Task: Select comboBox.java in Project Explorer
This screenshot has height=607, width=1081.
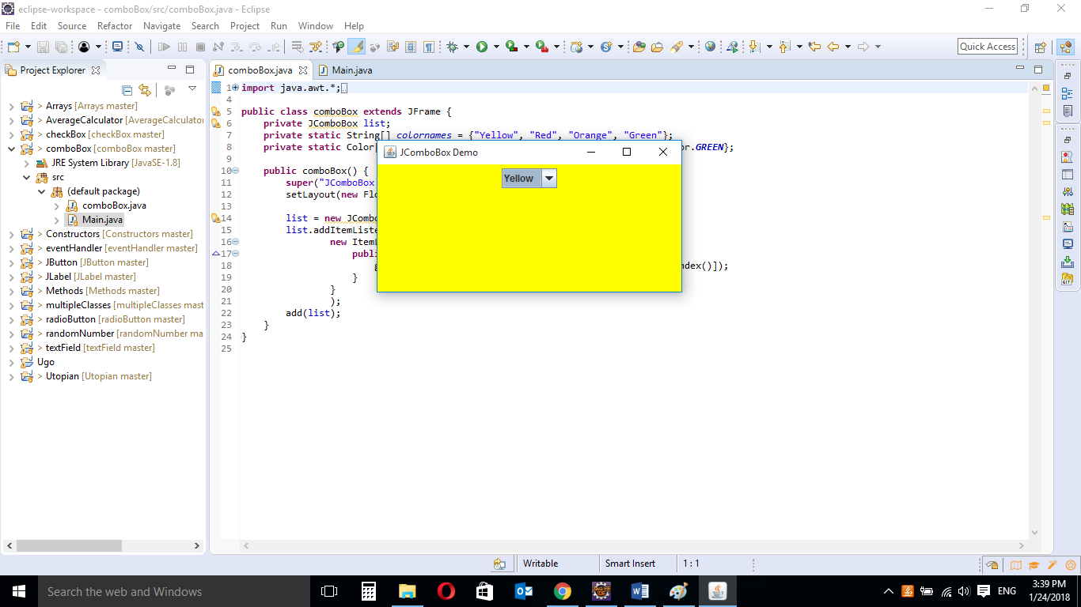Action: (113, 205)
